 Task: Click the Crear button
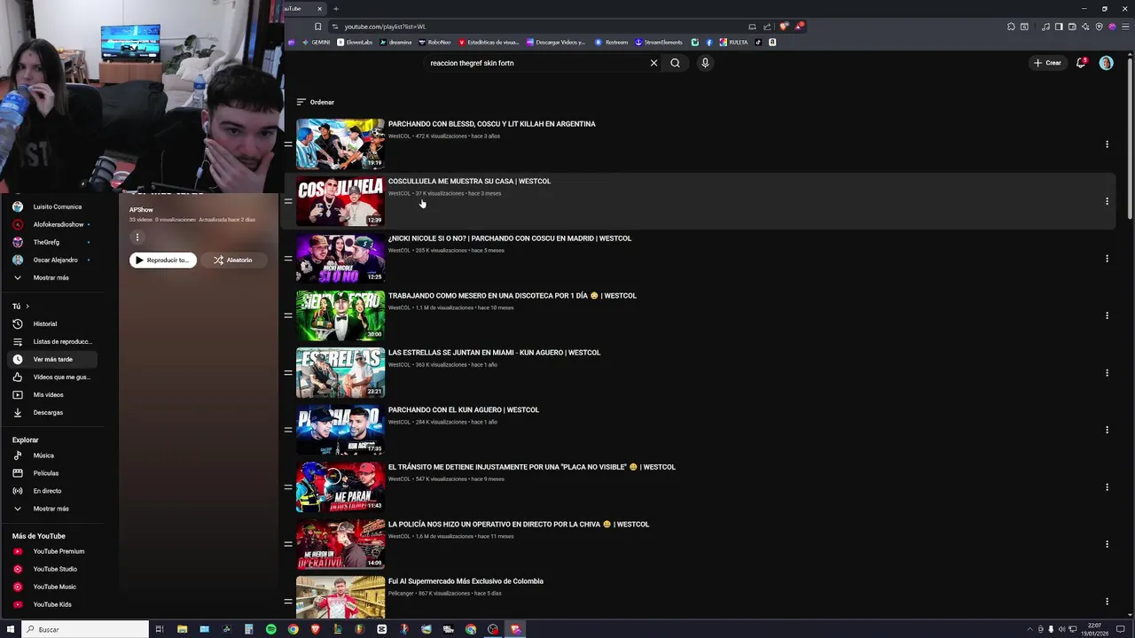pyautogui.click(x=1047, y=63)
